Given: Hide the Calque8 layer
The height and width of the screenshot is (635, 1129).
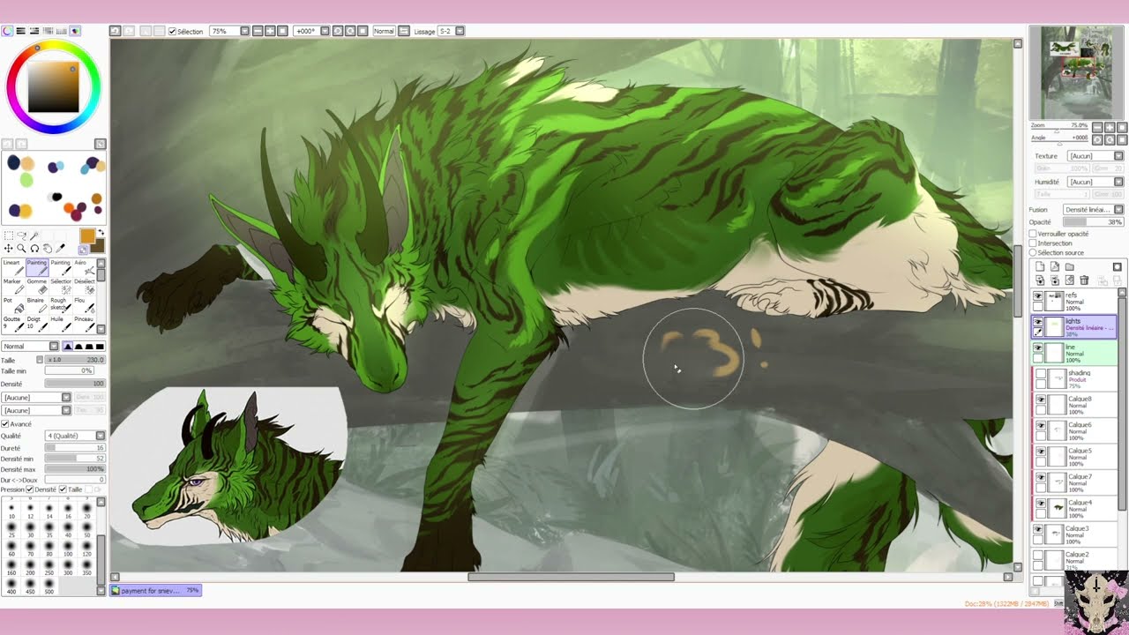Looking at the screenshot, I should pyautogui.click(x=1041, y=400).
